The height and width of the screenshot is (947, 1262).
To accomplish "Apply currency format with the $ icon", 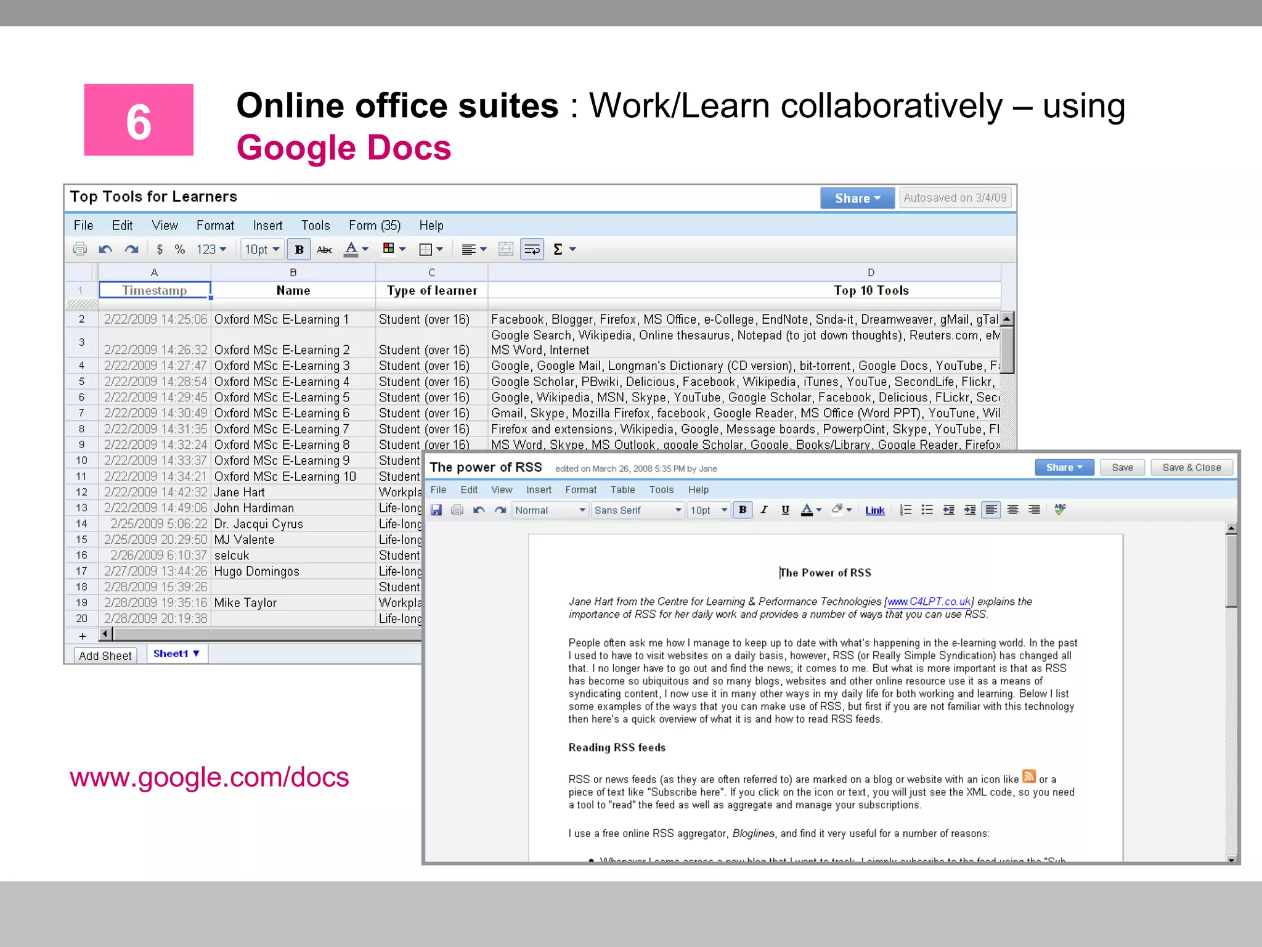I will point(160,249).
